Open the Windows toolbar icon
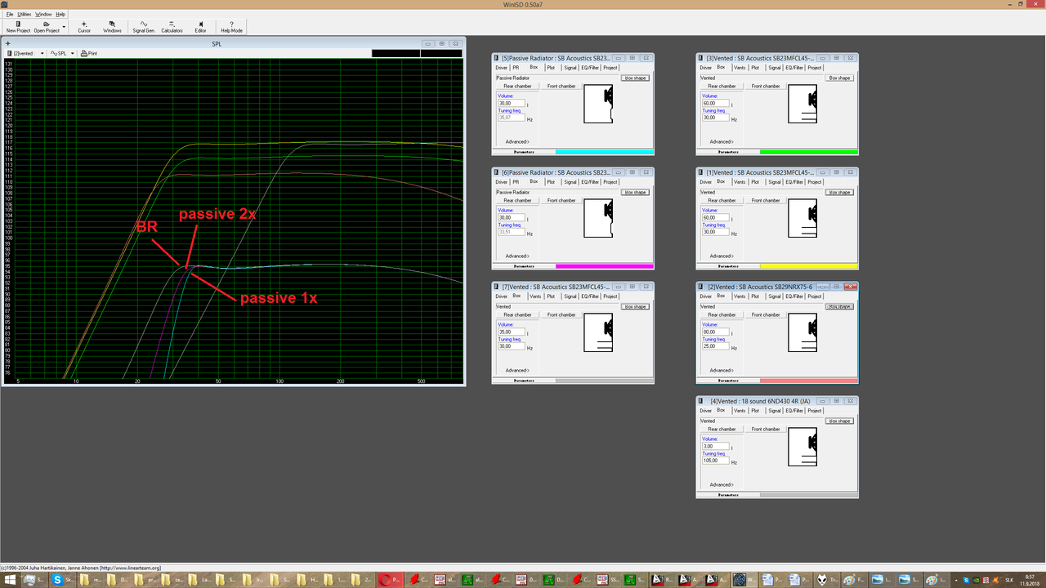 pyautogui.click(x=112, y=24)
